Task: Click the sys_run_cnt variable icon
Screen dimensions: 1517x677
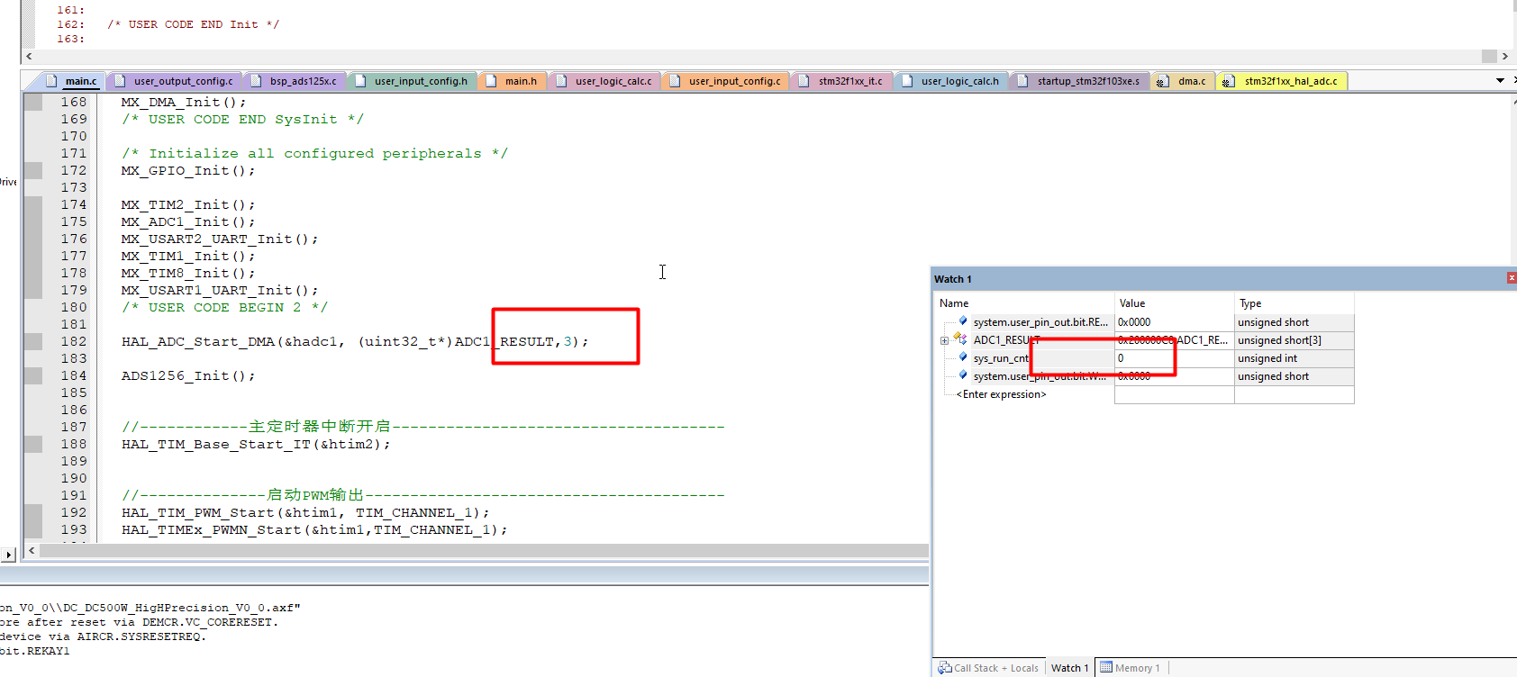Action: point(963,357)
